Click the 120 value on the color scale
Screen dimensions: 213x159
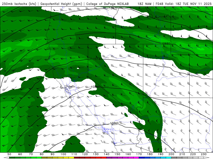pyautogui.click(x=85, y=154)
